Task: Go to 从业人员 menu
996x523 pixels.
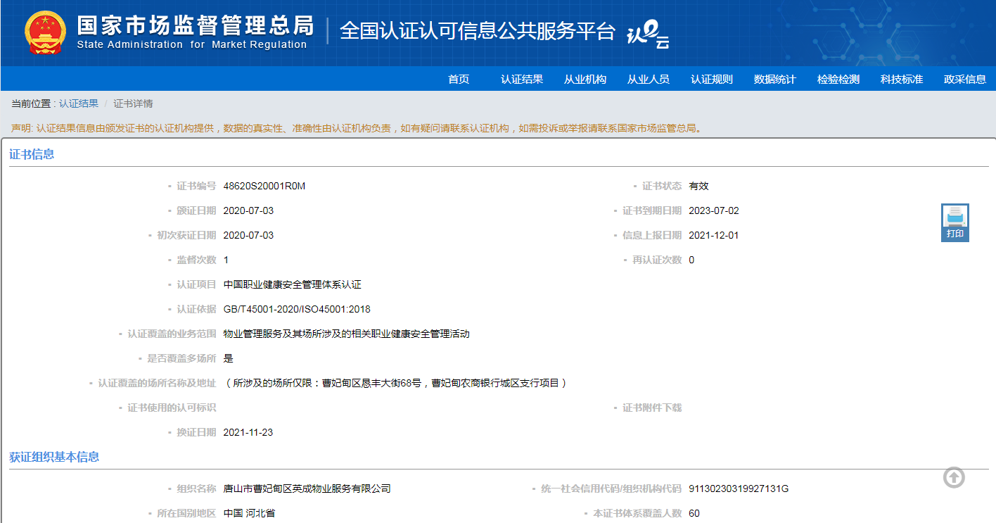Action: [x=649, y=79]
